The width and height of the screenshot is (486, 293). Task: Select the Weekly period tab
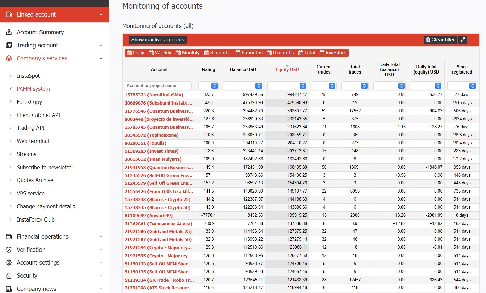click(160, 53)
